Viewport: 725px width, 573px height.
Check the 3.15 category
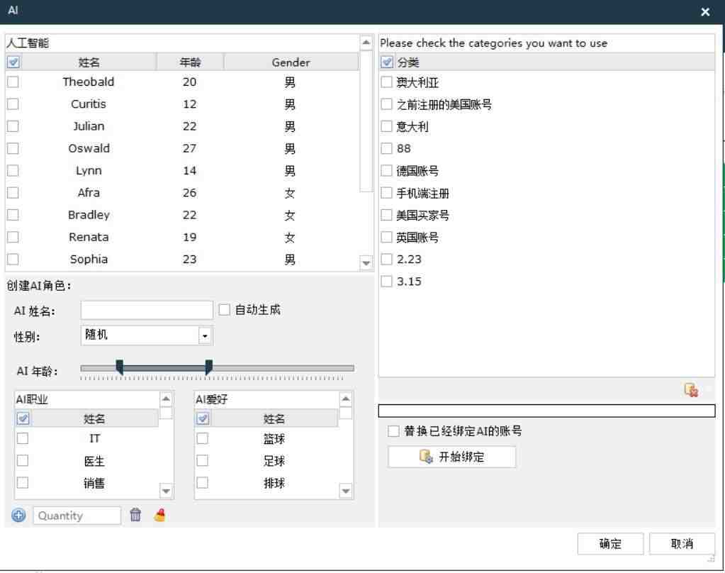(386, 282)
